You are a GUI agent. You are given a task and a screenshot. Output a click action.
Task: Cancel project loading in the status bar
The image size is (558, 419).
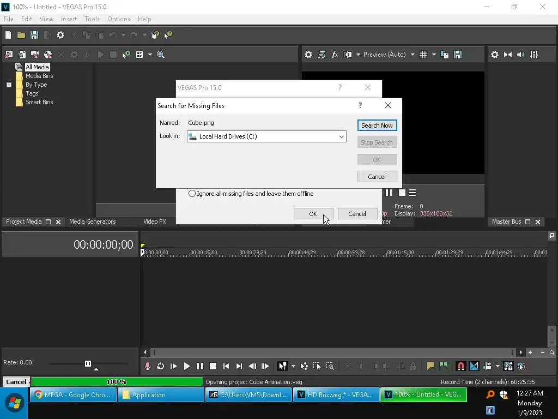(x=16, y=382)
